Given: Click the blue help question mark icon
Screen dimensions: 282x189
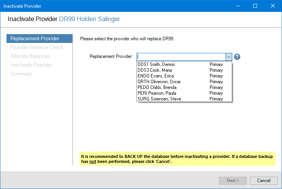Looking at the screenshot, I should pyautogui.click(x=237, y=57).
